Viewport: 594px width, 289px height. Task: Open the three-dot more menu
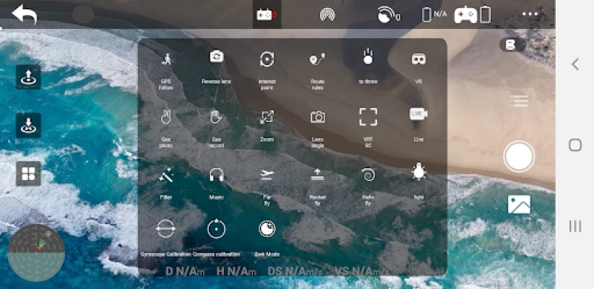530,14
